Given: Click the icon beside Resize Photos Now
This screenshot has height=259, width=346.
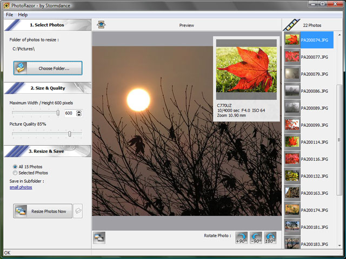Looking at the screenshot, I should (x=78, y=211).
